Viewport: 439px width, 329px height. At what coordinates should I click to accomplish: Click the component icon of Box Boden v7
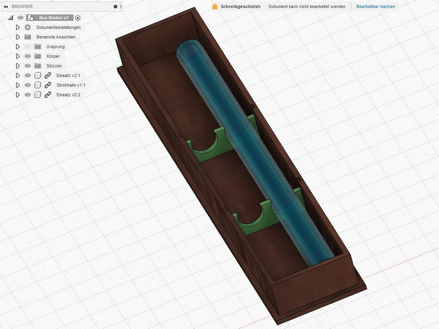pos(30,18)
